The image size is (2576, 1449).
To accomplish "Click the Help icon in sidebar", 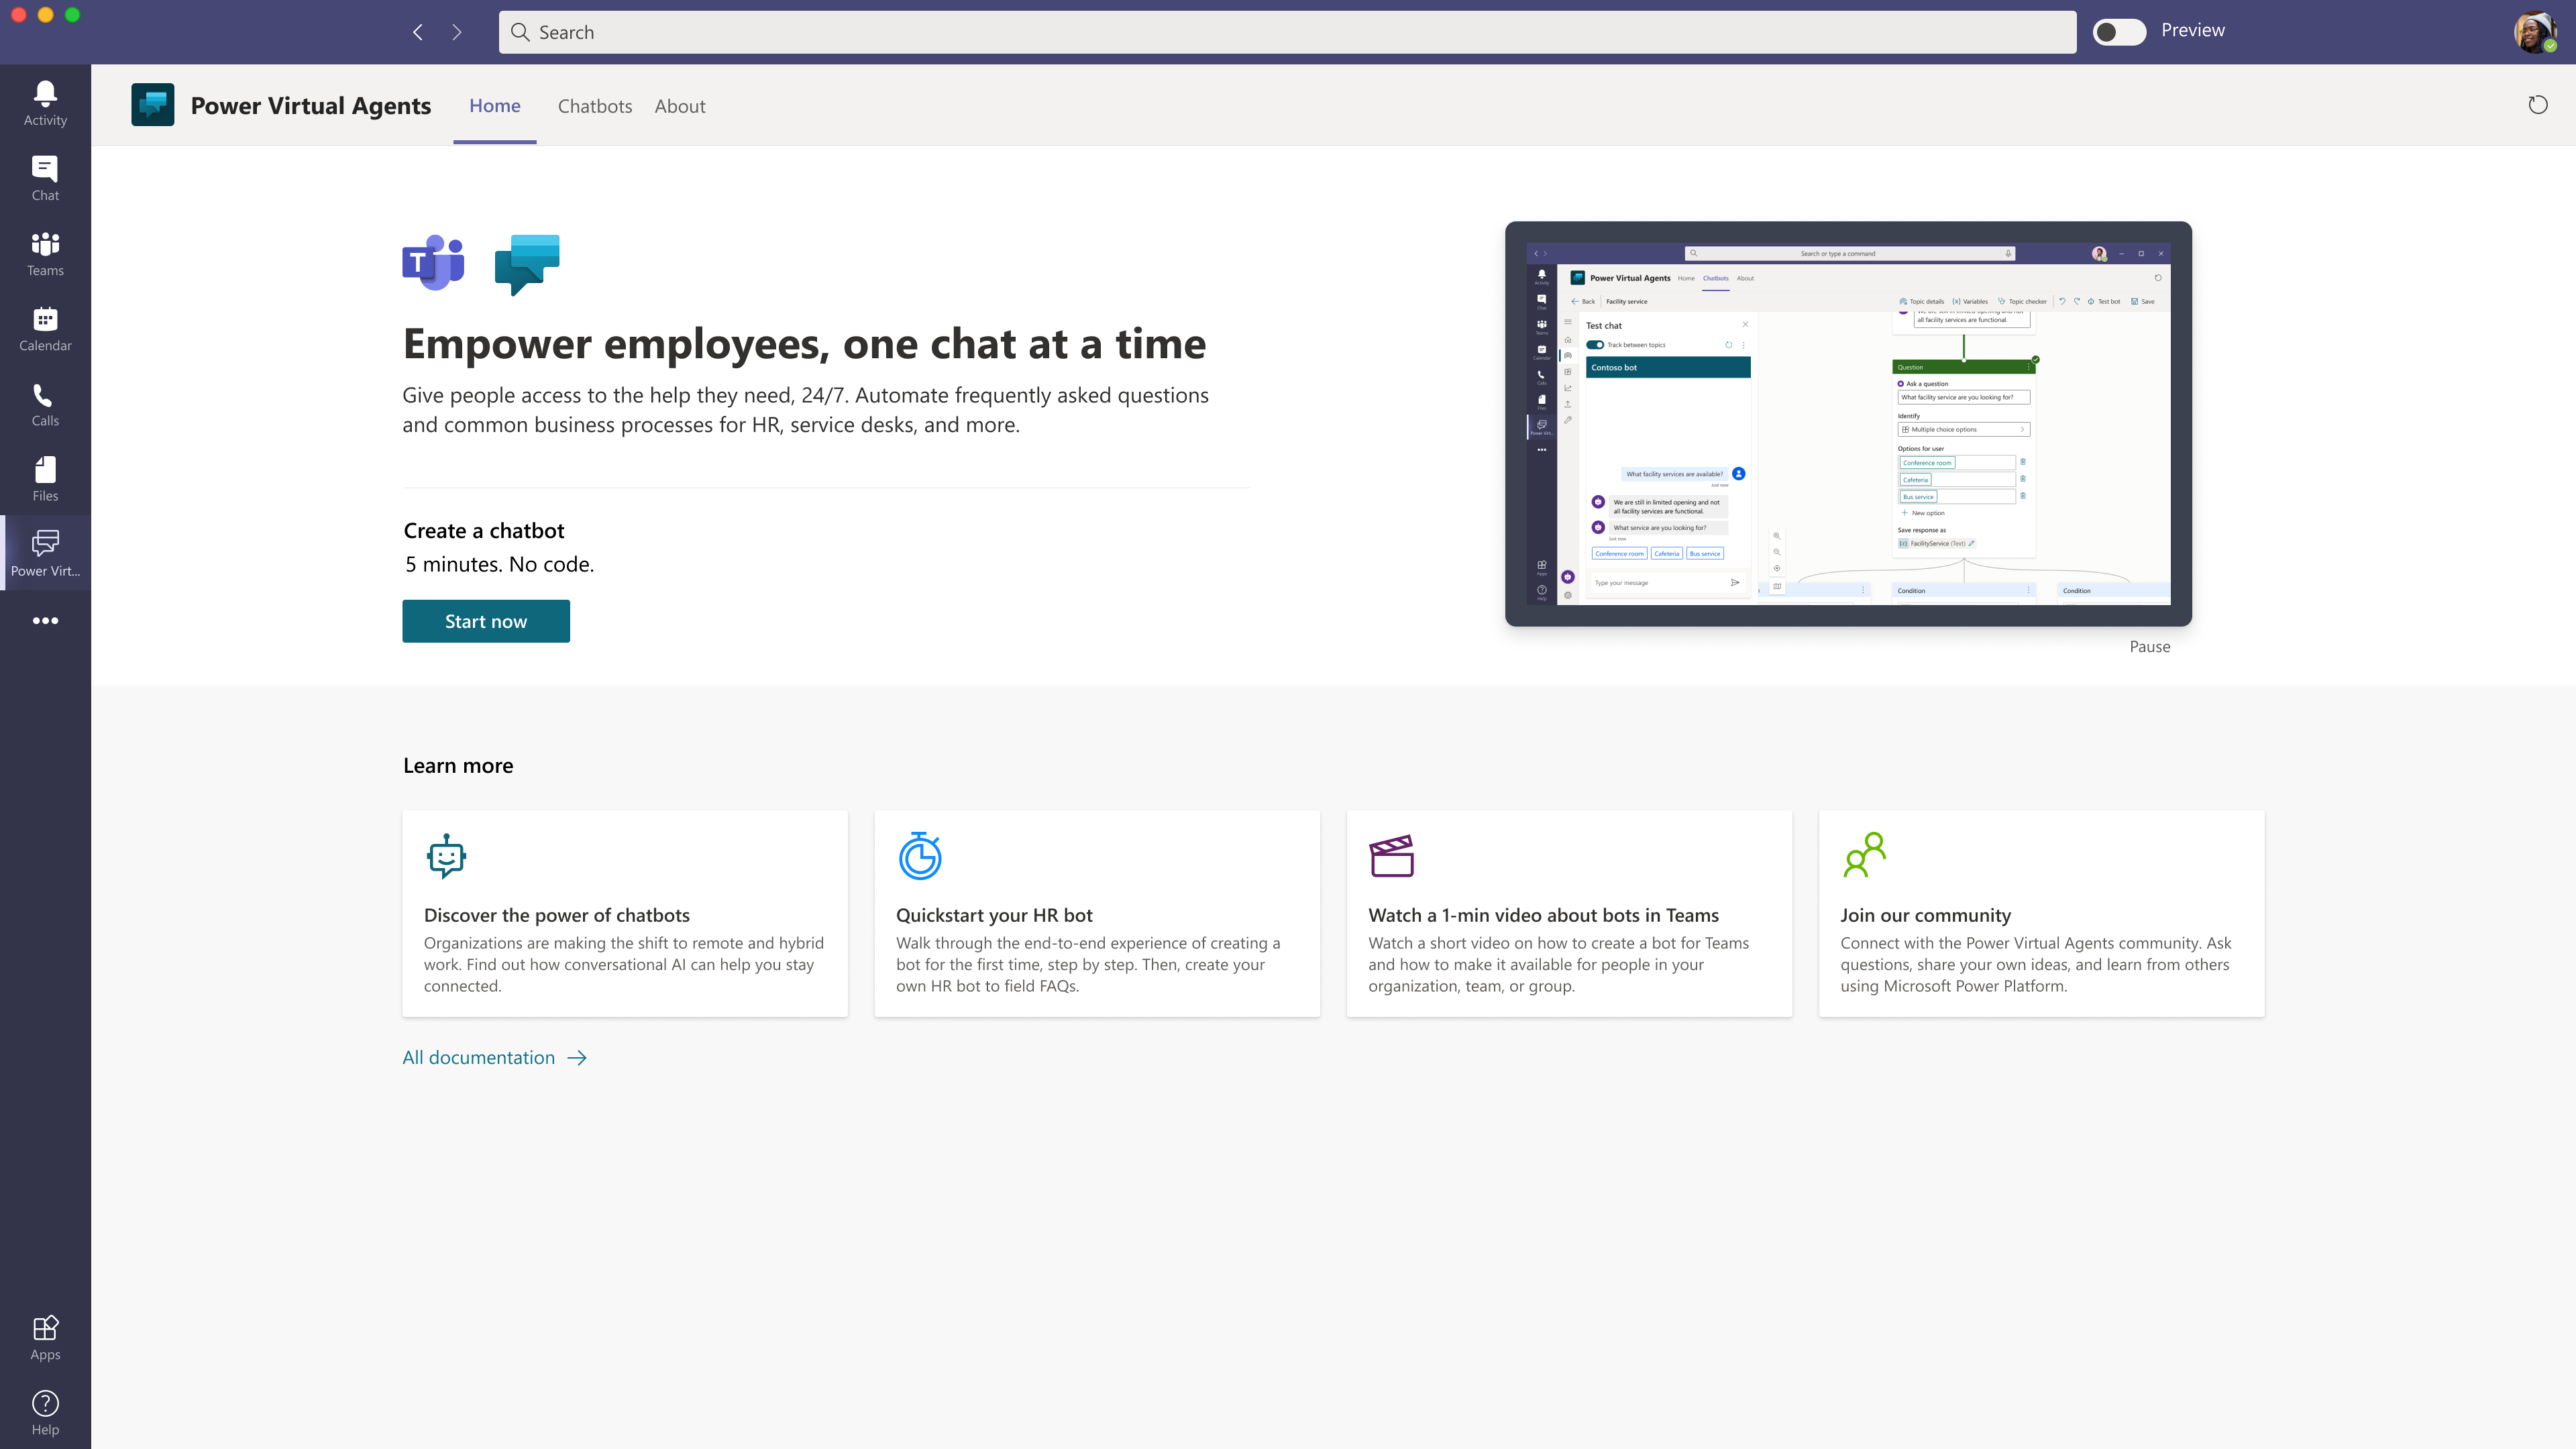I will point(45,1412).
